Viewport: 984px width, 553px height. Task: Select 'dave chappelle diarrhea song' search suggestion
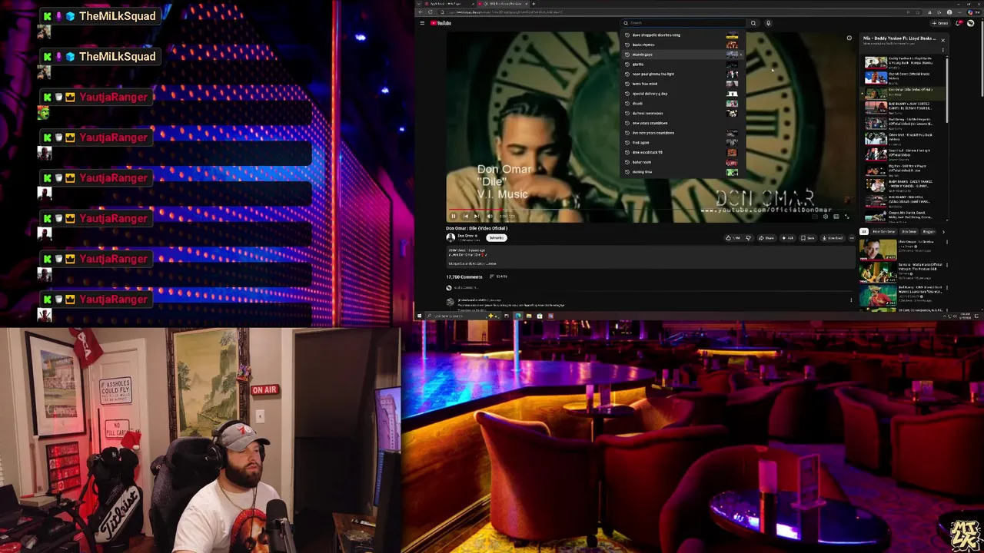point(681,35)
